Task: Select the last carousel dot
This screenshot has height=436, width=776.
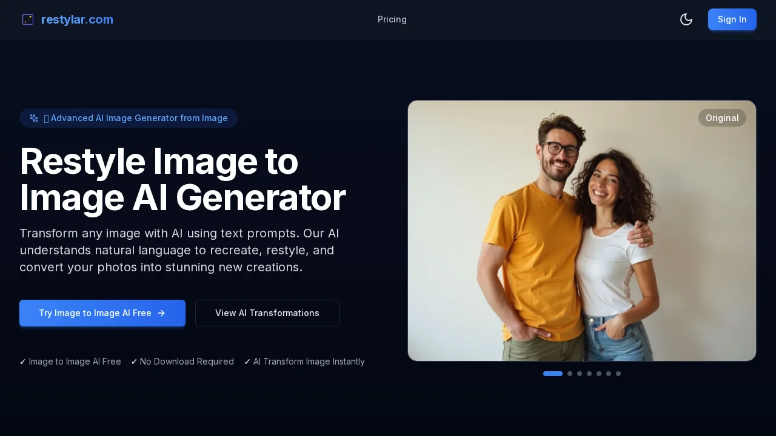Action: point(618,374)
